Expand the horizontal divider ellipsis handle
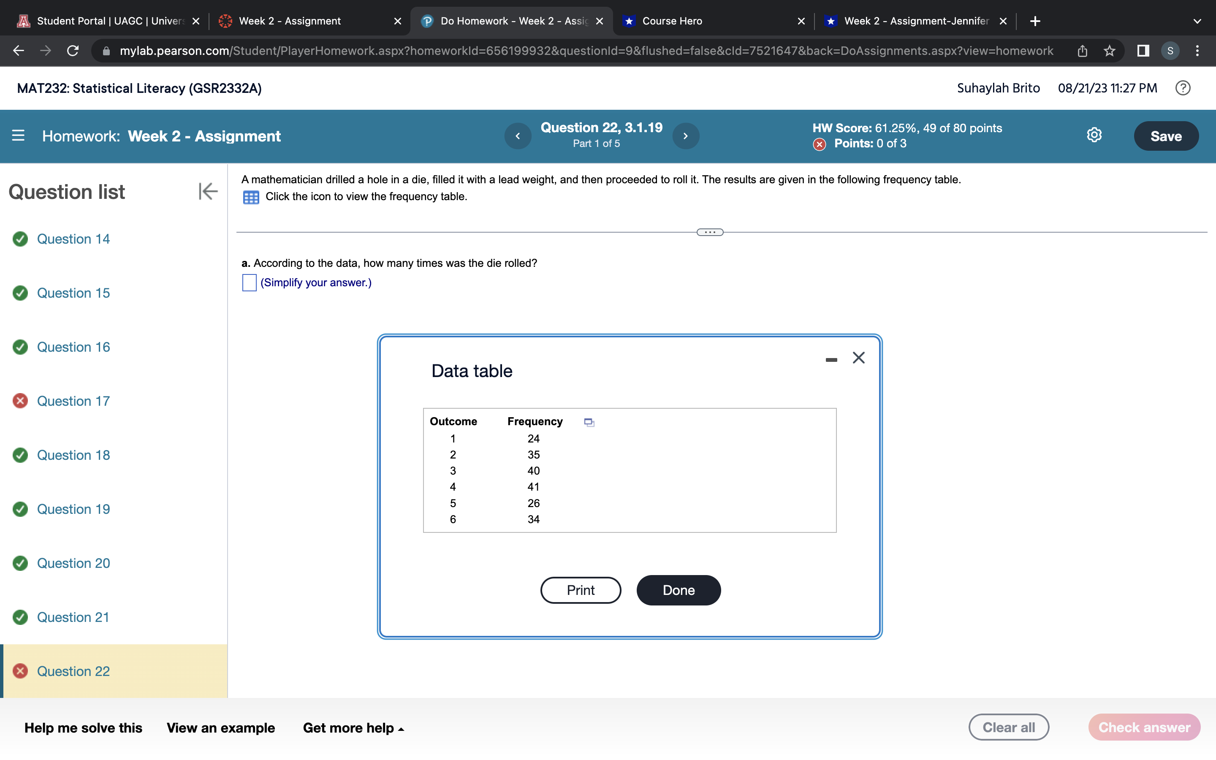The width and height of the screenshot is (1216, 760). click(x=709, y=232)
